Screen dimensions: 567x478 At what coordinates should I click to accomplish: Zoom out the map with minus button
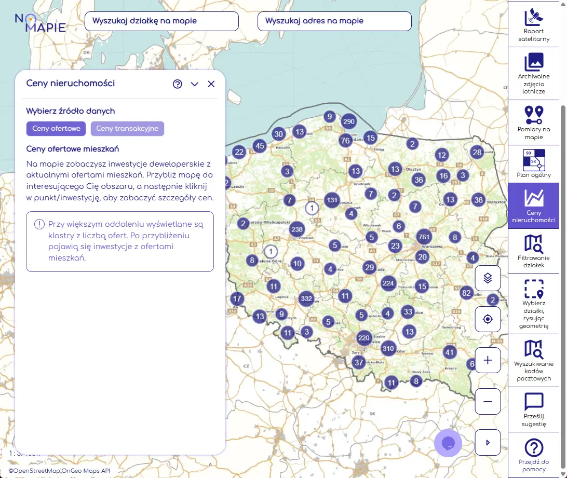coord(488,401)
